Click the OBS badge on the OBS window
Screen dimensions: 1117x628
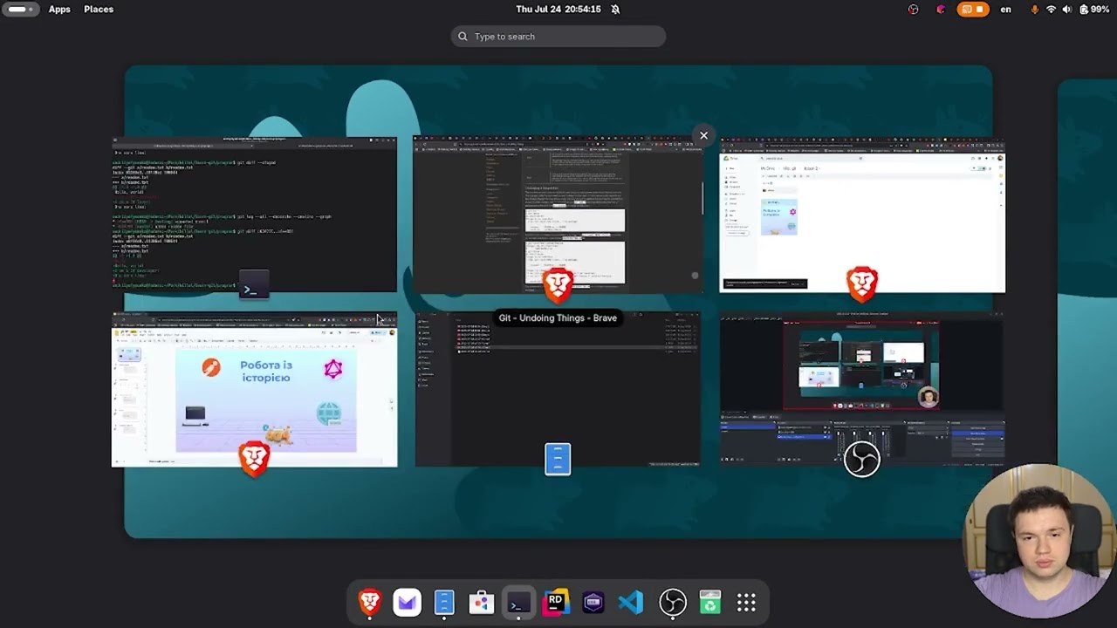click(x=862, y=459)
